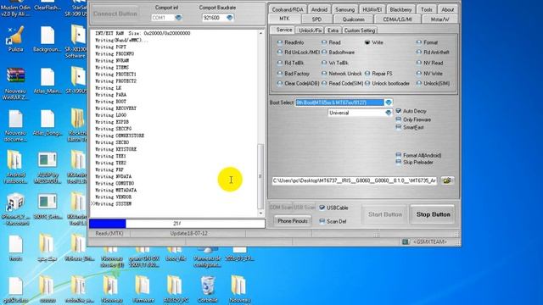Select the Nouveau document file icon
Image resolution: width=543 pixels, height=305 pixels.
[x=15, y=125]
